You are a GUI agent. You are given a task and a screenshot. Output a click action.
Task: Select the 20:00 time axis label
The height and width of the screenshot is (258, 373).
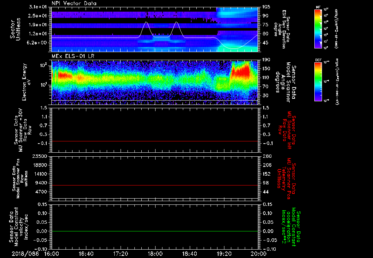coord(258,254)
